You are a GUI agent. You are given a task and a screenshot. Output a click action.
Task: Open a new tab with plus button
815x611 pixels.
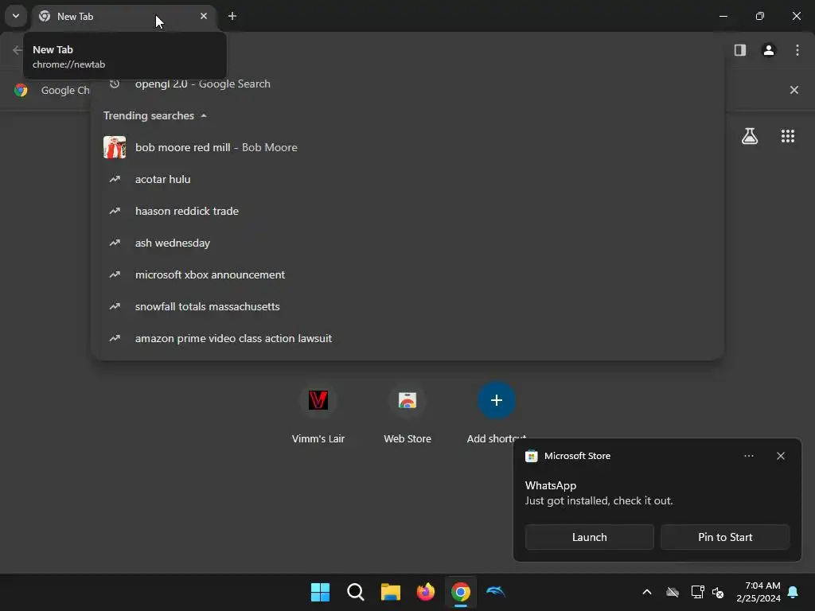[x=232, y=16]
